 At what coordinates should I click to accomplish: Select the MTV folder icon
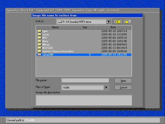(x=40, y=38)
